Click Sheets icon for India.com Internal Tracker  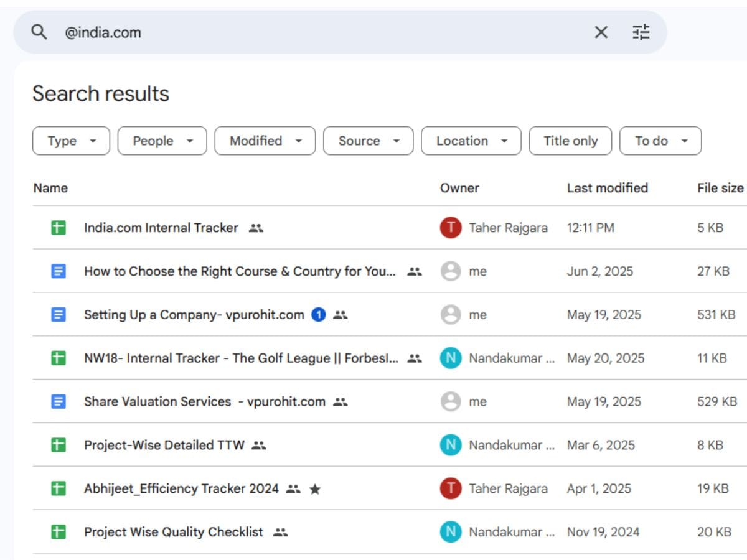(58, 228)
